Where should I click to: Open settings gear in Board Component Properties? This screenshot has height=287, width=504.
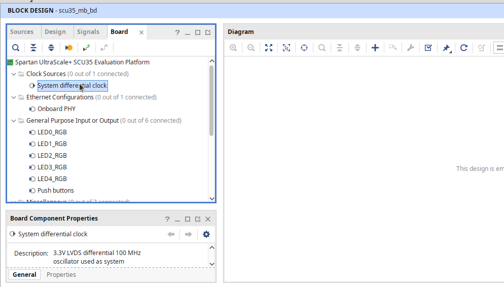206,234
